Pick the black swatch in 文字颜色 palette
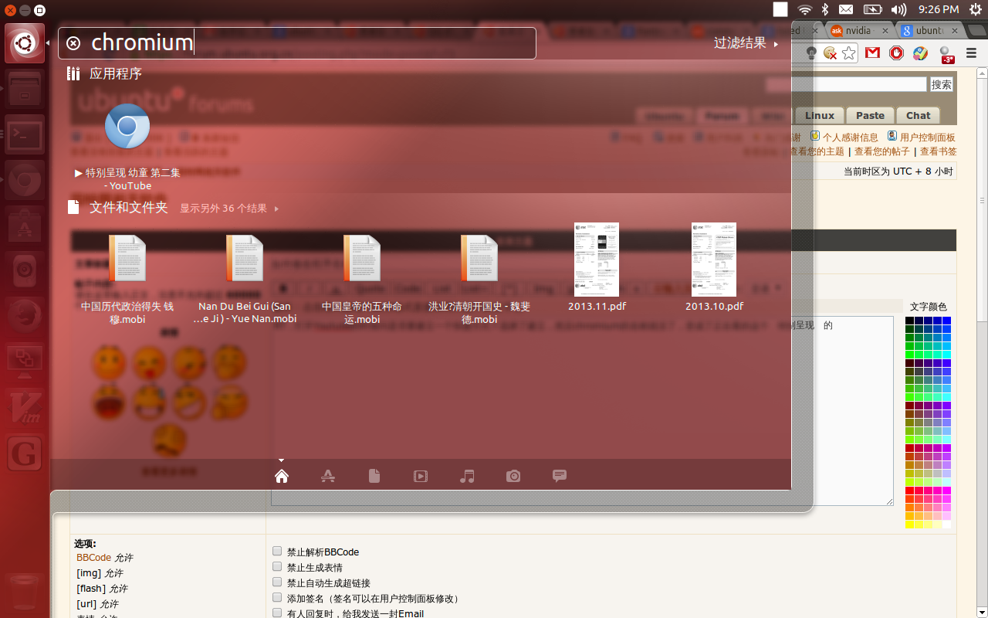 pyautogui.click(x=910, y=321)
